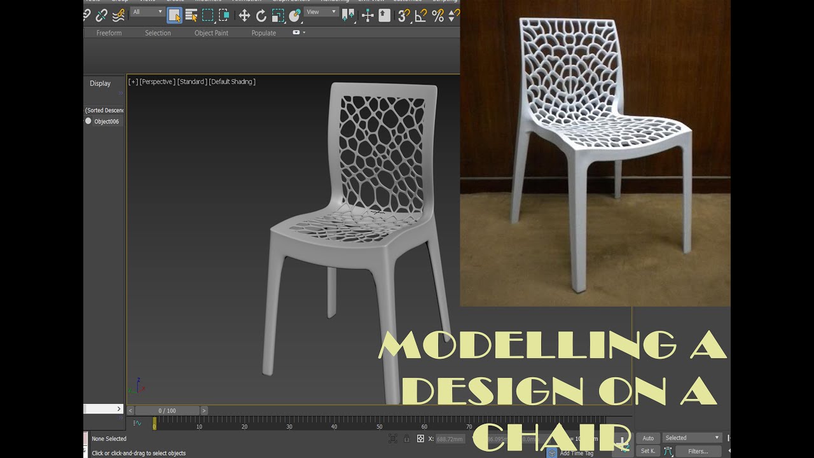
Task: Click the 0 / 100 time slider handle
Action: pos(167,411)
